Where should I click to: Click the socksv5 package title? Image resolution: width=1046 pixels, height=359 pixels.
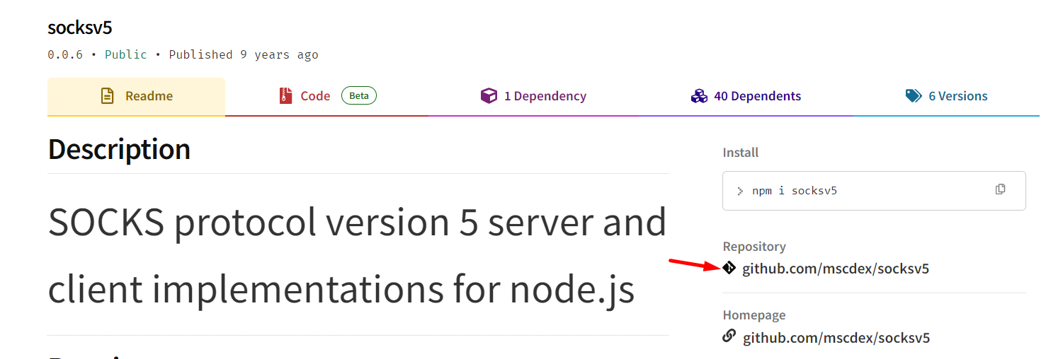80,28
